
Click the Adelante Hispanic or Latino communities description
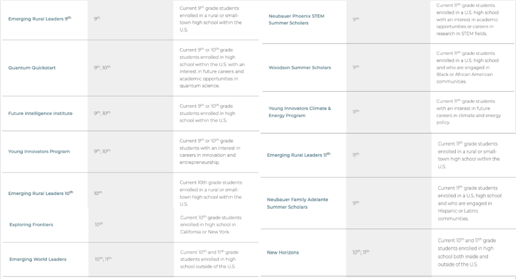[469, 203]
